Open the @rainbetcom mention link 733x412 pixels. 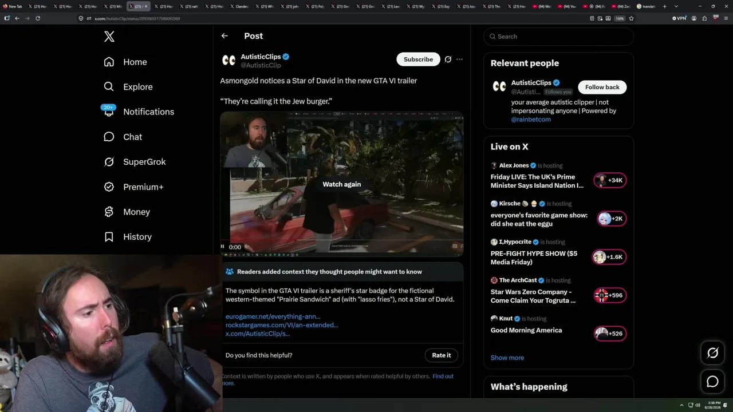531,120
